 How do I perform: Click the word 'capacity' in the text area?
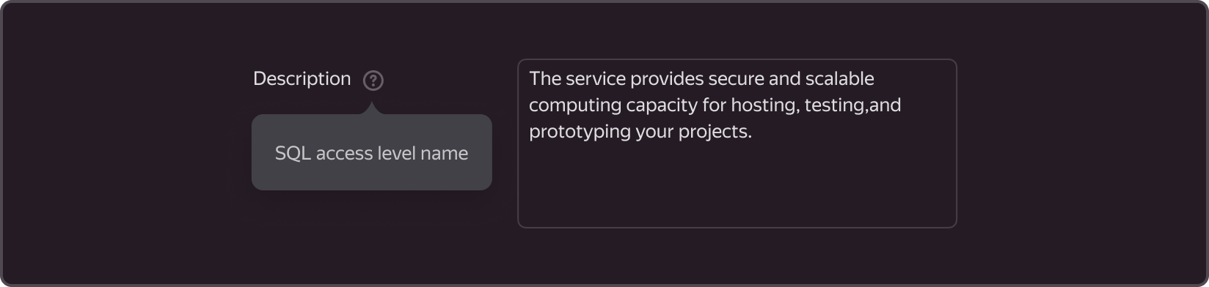pyautogui.click(x=662, y=105)
